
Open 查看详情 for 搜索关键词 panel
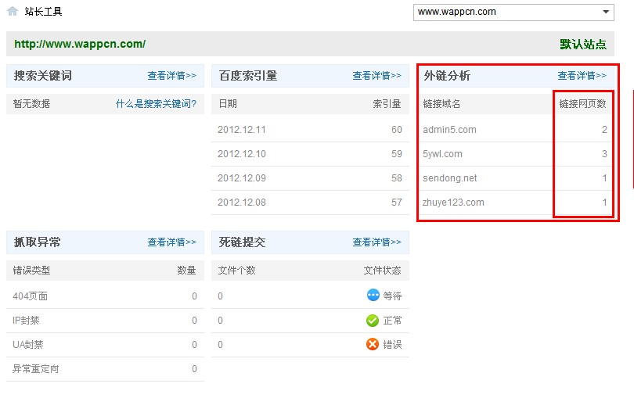[x=171, y=76]
